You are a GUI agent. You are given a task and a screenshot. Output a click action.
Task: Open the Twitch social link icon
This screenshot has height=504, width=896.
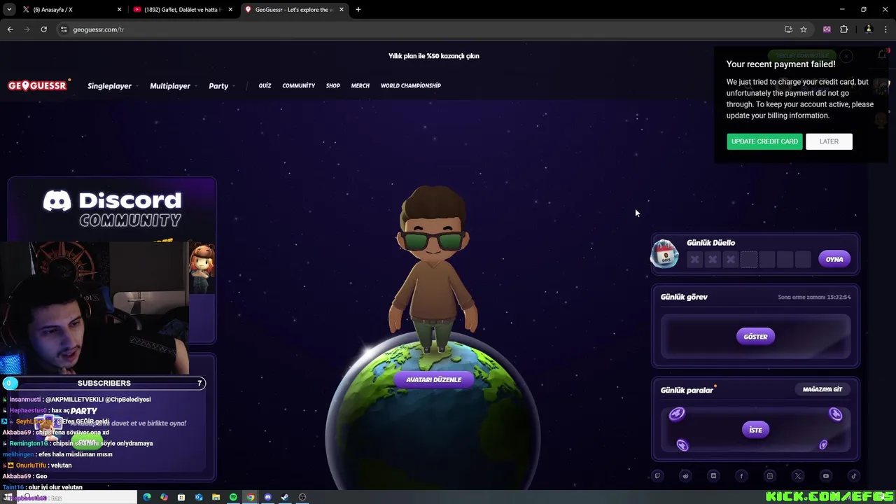[657, 476]
